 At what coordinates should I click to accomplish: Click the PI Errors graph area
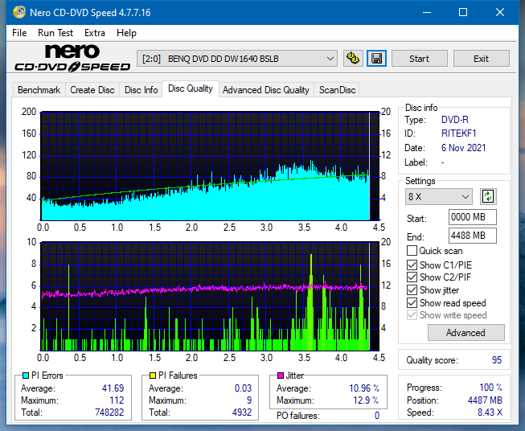pyautogui.click(x=210, y=166)
